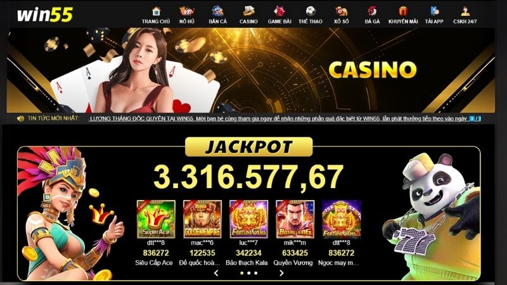The width and height of the screenshot is (507, 285).
Task: Select the first carousel pagination dot
Action: click(242, 273)
